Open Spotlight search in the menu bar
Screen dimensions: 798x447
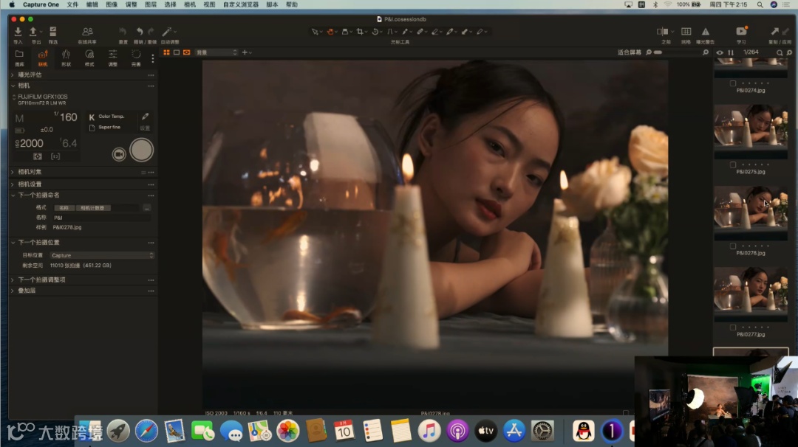click(760, 4)
